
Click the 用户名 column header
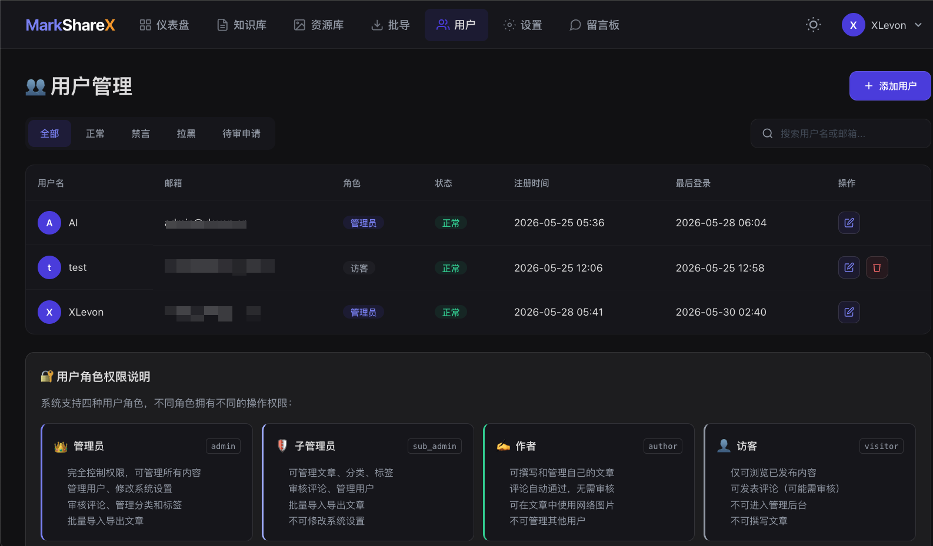coord(51,183)
